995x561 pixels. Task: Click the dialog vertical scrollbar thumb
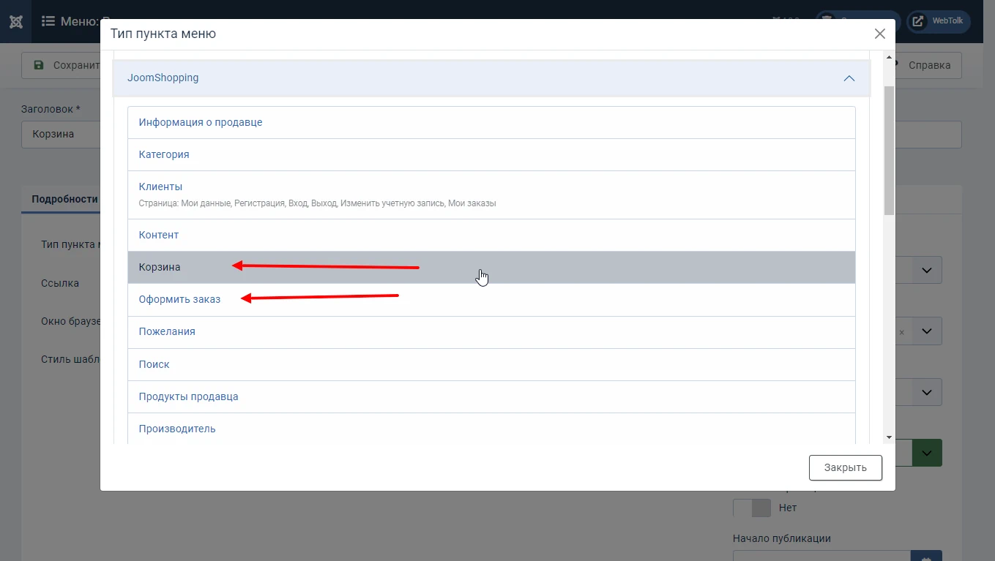coord(889,150)
